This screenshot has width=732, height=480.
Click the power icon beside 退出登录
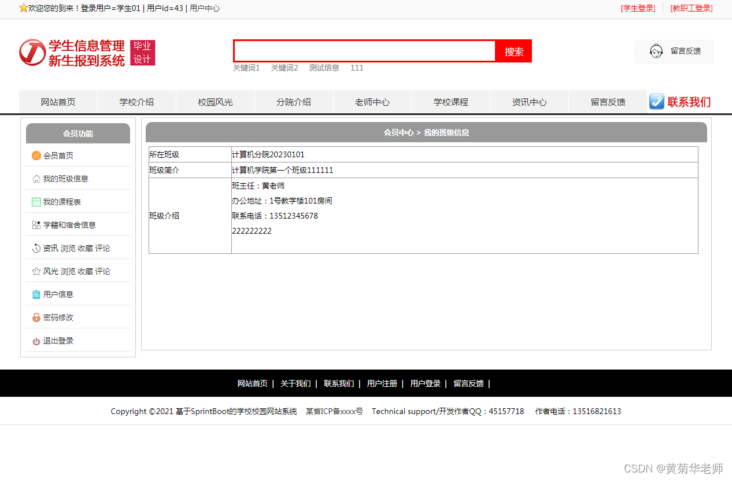pos(36,341)
